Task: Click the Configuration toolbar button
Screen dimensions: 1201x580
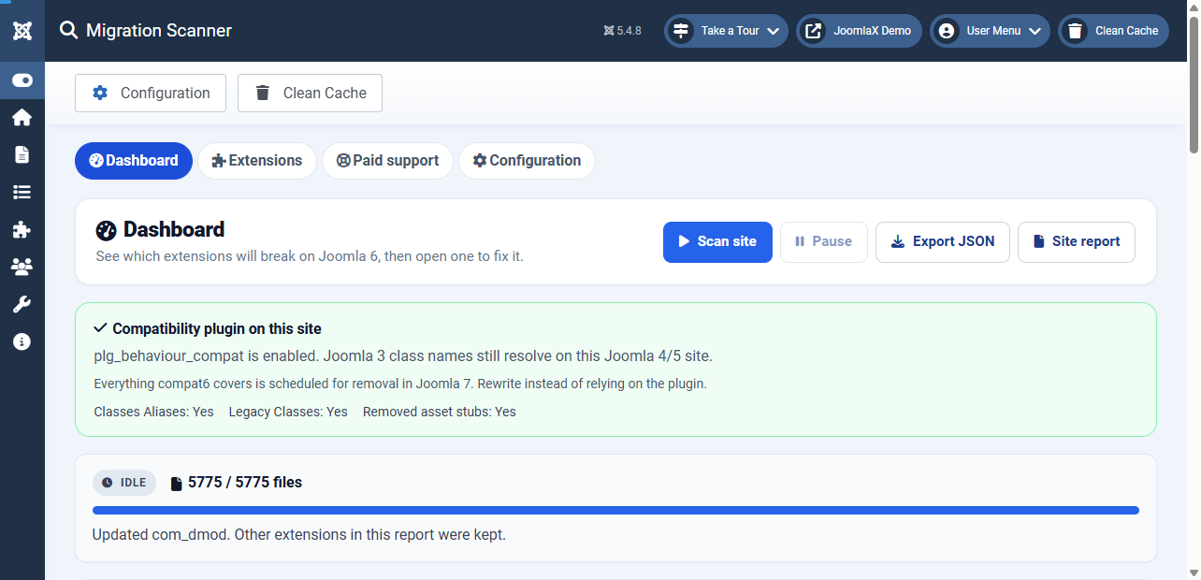Action: pos(151,93)
